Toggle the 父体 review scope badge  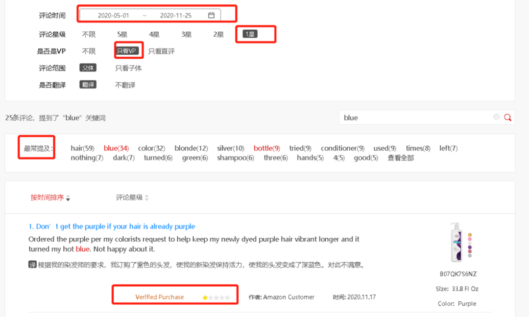click(88, 68)
